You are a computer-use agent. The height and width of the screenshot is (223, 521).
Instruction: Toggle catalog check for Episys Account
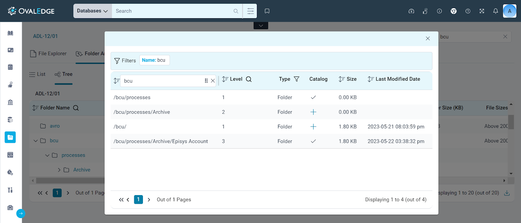(x=313, y=141)
